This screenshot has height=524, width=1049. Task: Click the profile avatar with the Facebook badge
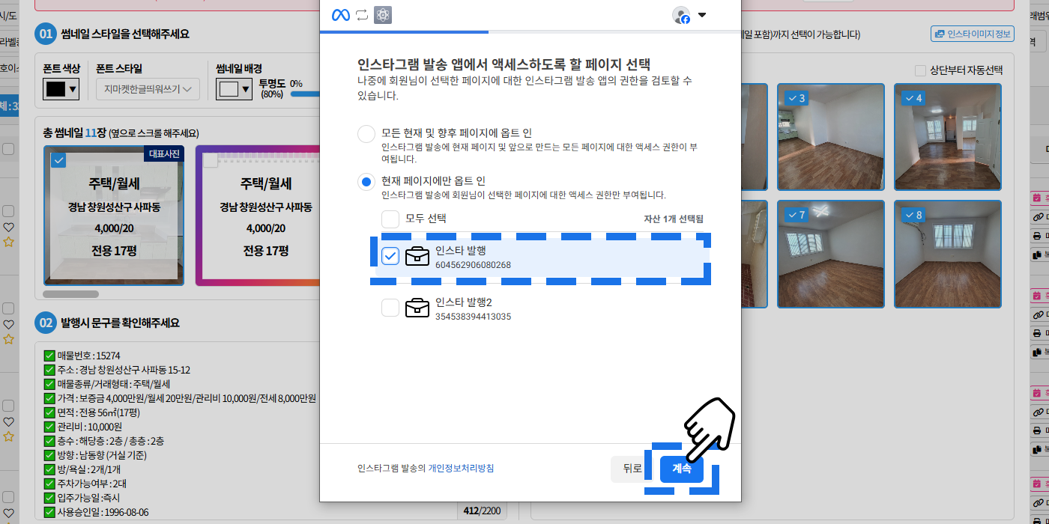tap(681, 15)
